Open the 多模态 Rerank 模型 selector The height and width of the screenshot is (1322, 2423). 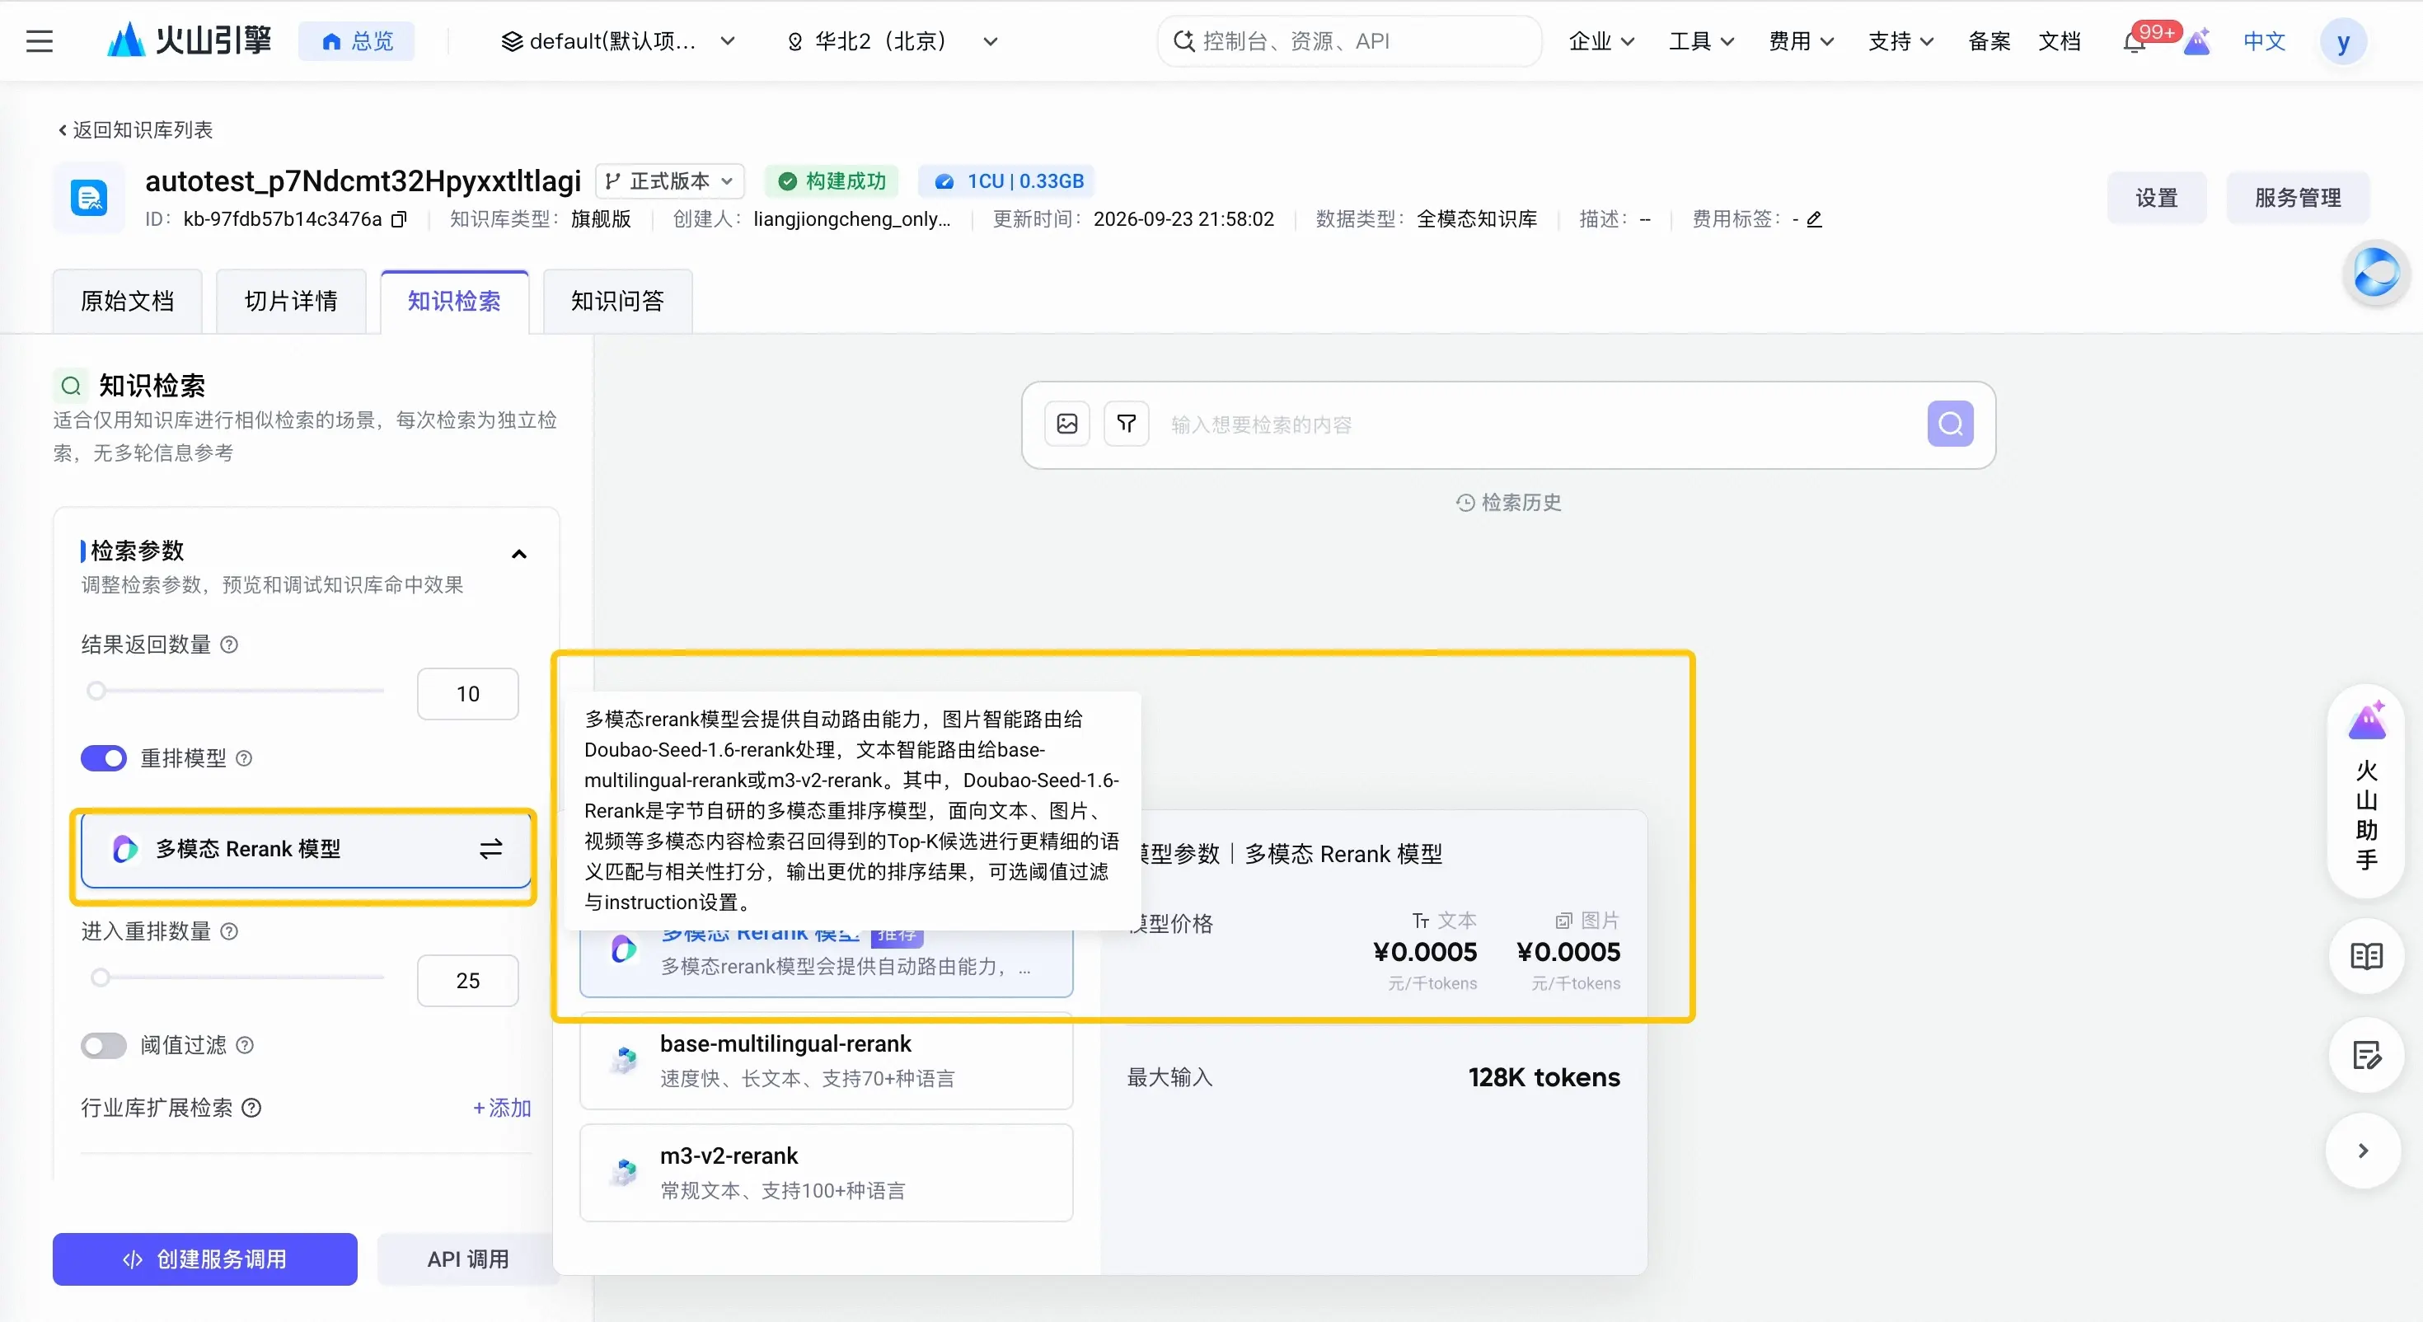point(306,850)
